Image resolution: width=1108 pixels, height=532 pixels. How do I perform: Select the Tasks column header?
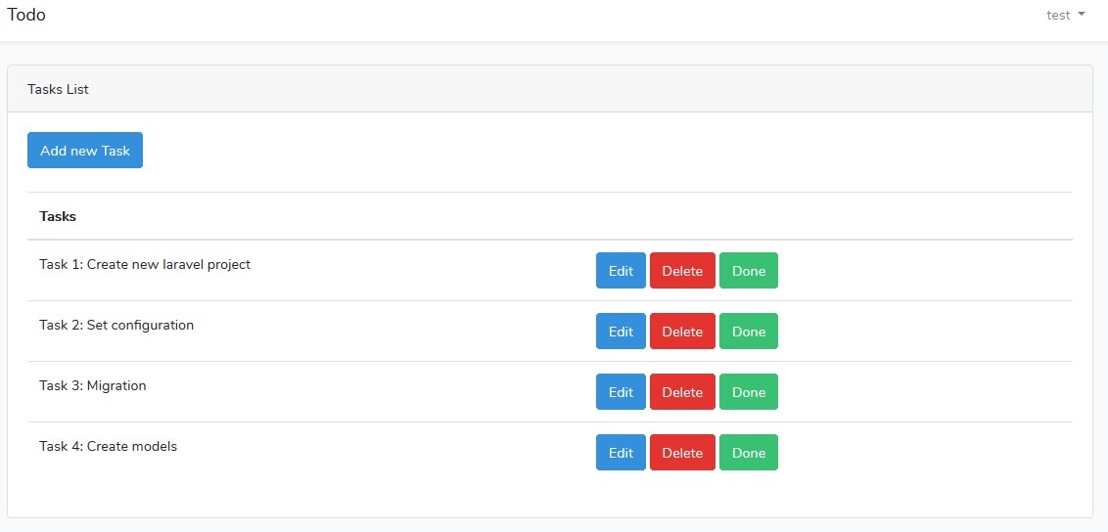point(58,216)
